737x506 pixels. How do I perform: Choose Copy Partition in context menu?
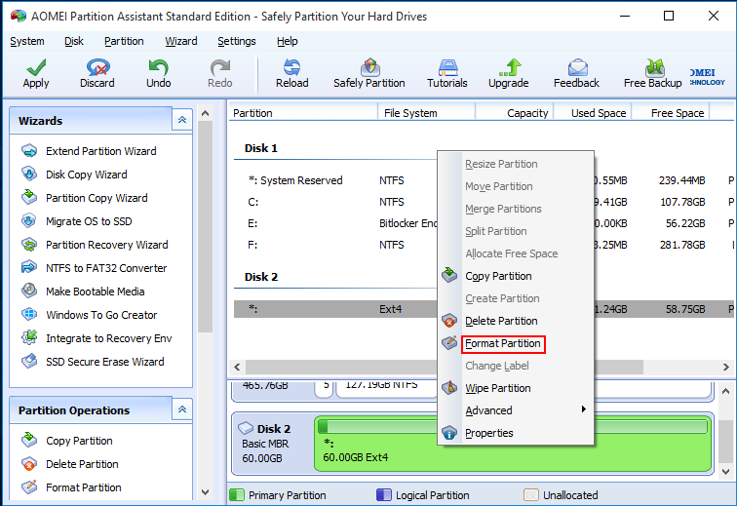[498, 276]
